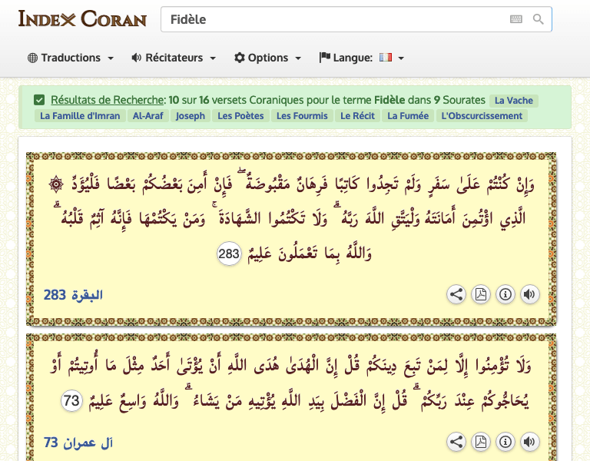
Task: Open the آل عمران 73 verse link
Action: pos(78,443)
